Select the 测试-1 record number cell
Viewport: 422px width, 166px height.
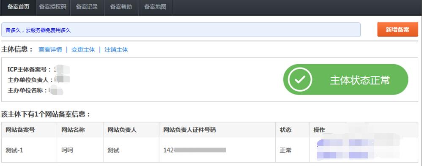click(x=29, y=150)
